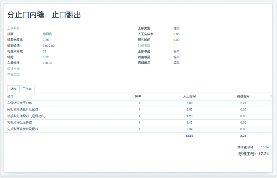Sort table by 机器时间 column header
This screenshot has width=277, height=178.
tap(243, 96)
